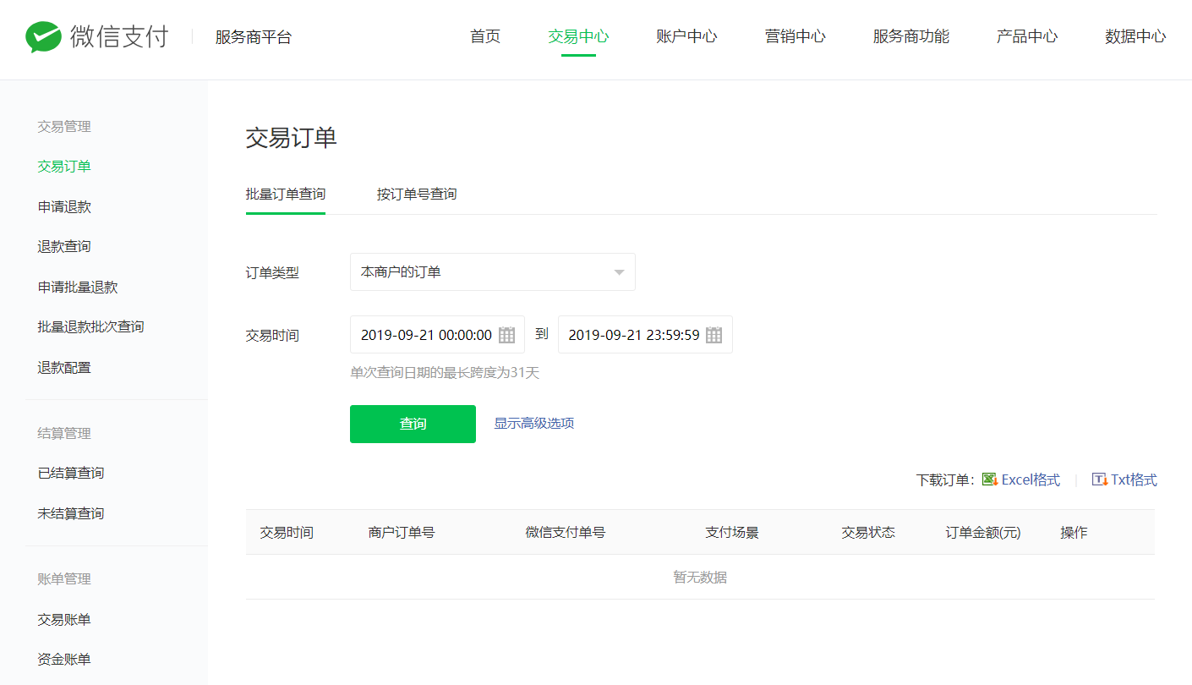This screenshot has width=1192, height=685.
Task: Click the end time field 2019-09-21 23:59:59
Action: [x=645, y=335]
